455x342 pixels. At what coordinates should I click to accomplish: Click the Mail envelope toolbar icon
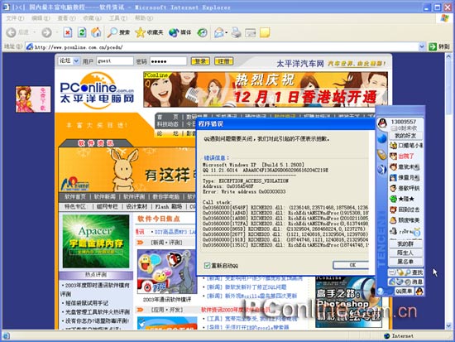218,32
